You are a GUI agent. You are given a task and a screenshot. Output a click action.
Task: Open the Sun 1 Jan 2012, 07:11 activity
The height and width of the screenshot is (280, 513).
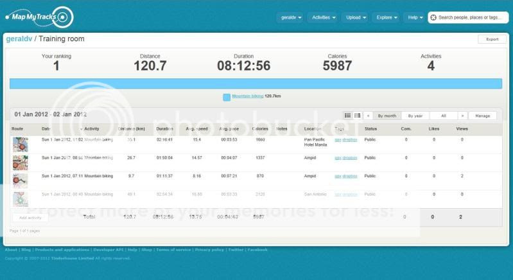coord(62,176)
